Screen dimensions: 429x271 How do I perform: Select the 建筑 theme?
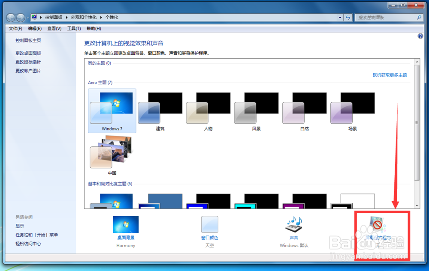[x=160, y=111]
